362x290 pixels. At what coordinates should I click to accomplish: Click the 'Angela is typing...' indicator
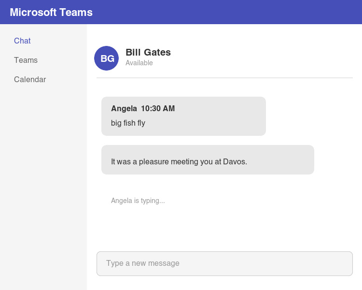point(138,201)
